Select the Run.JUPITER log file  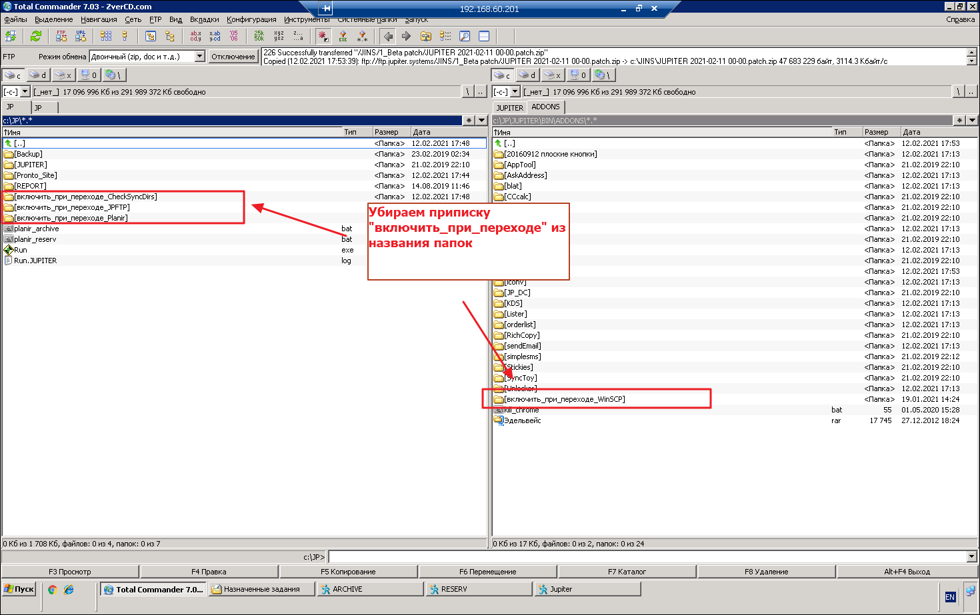[35, 261]
